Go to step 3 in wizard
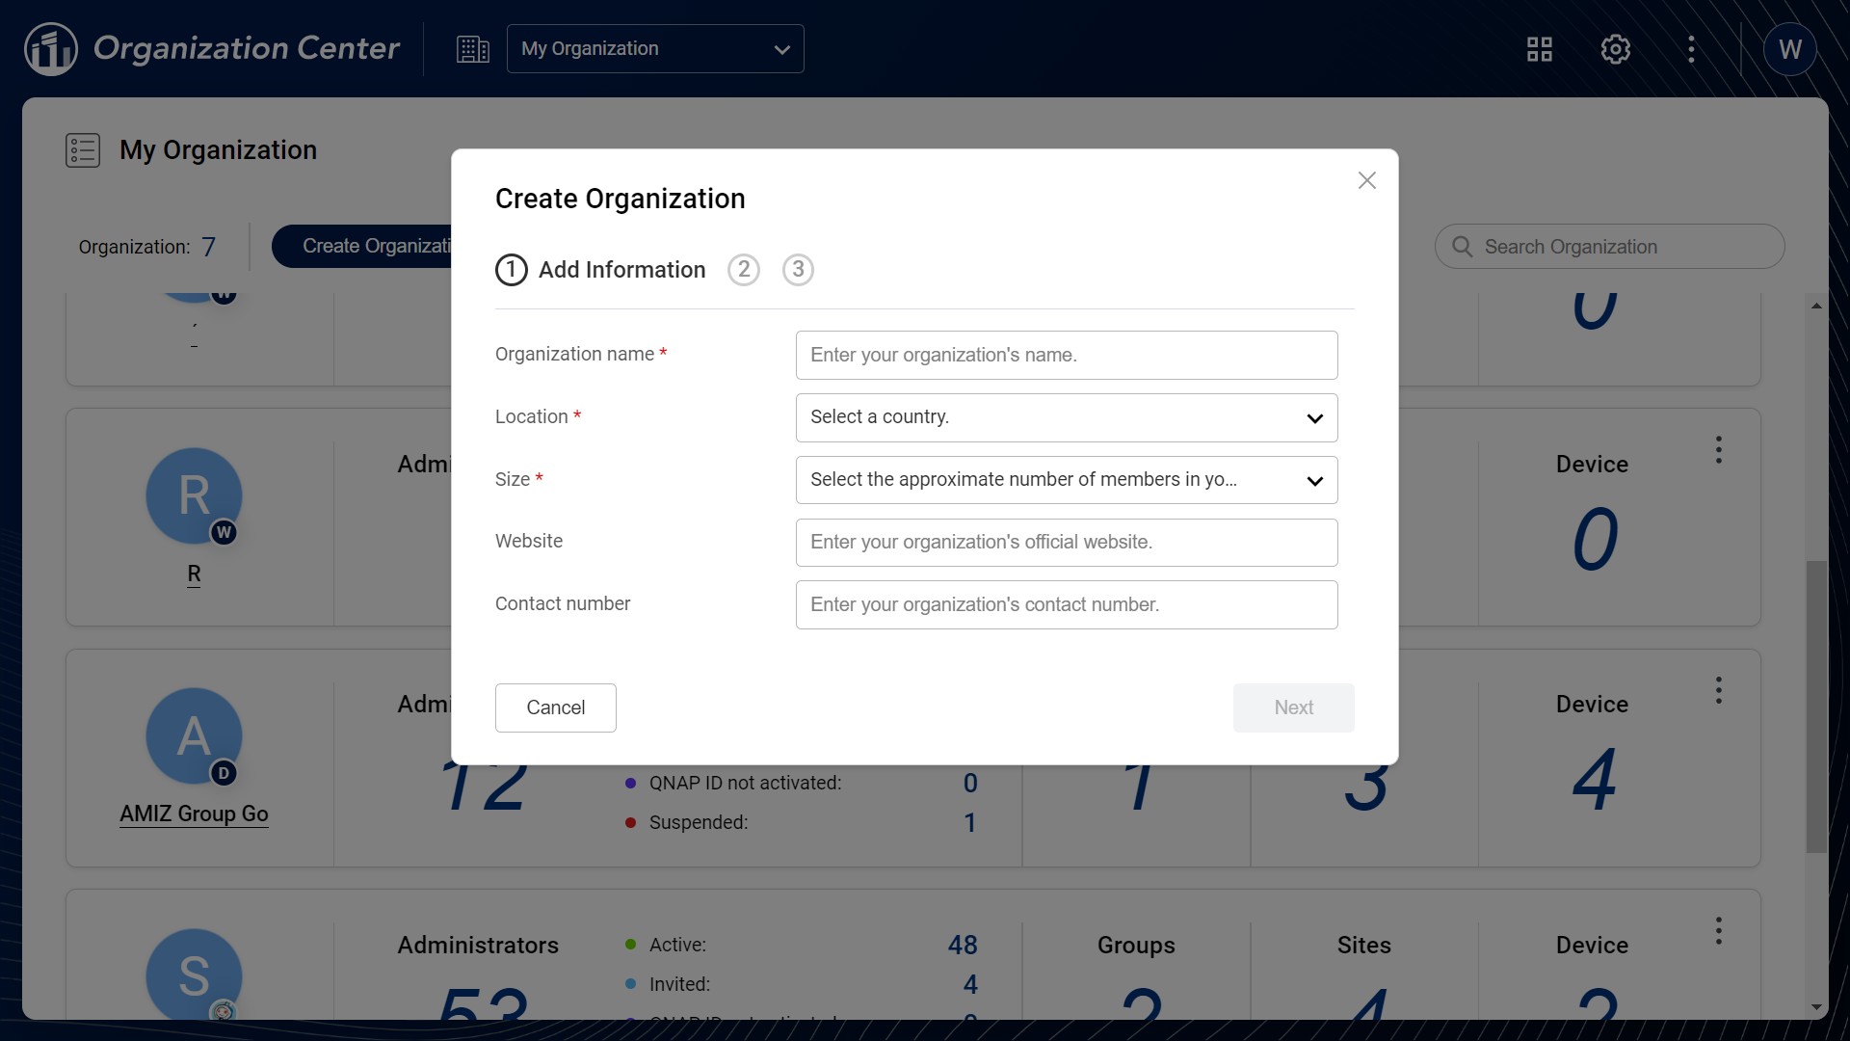 point(798,270)
